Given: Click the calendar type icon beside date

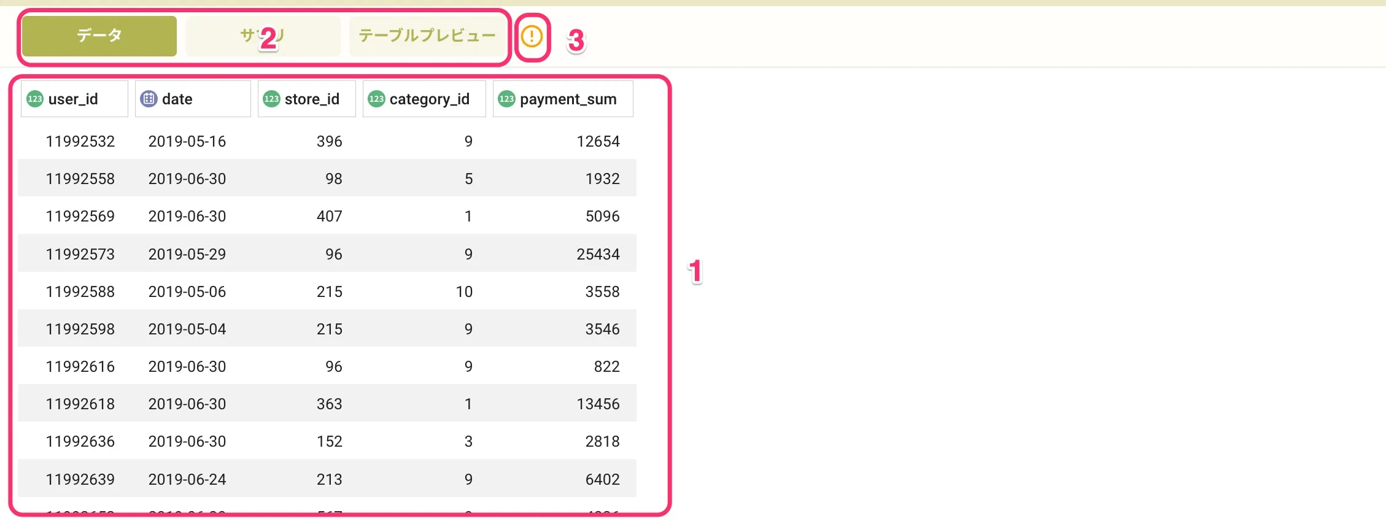Looking at the screenshot, I should click(149, 99).
